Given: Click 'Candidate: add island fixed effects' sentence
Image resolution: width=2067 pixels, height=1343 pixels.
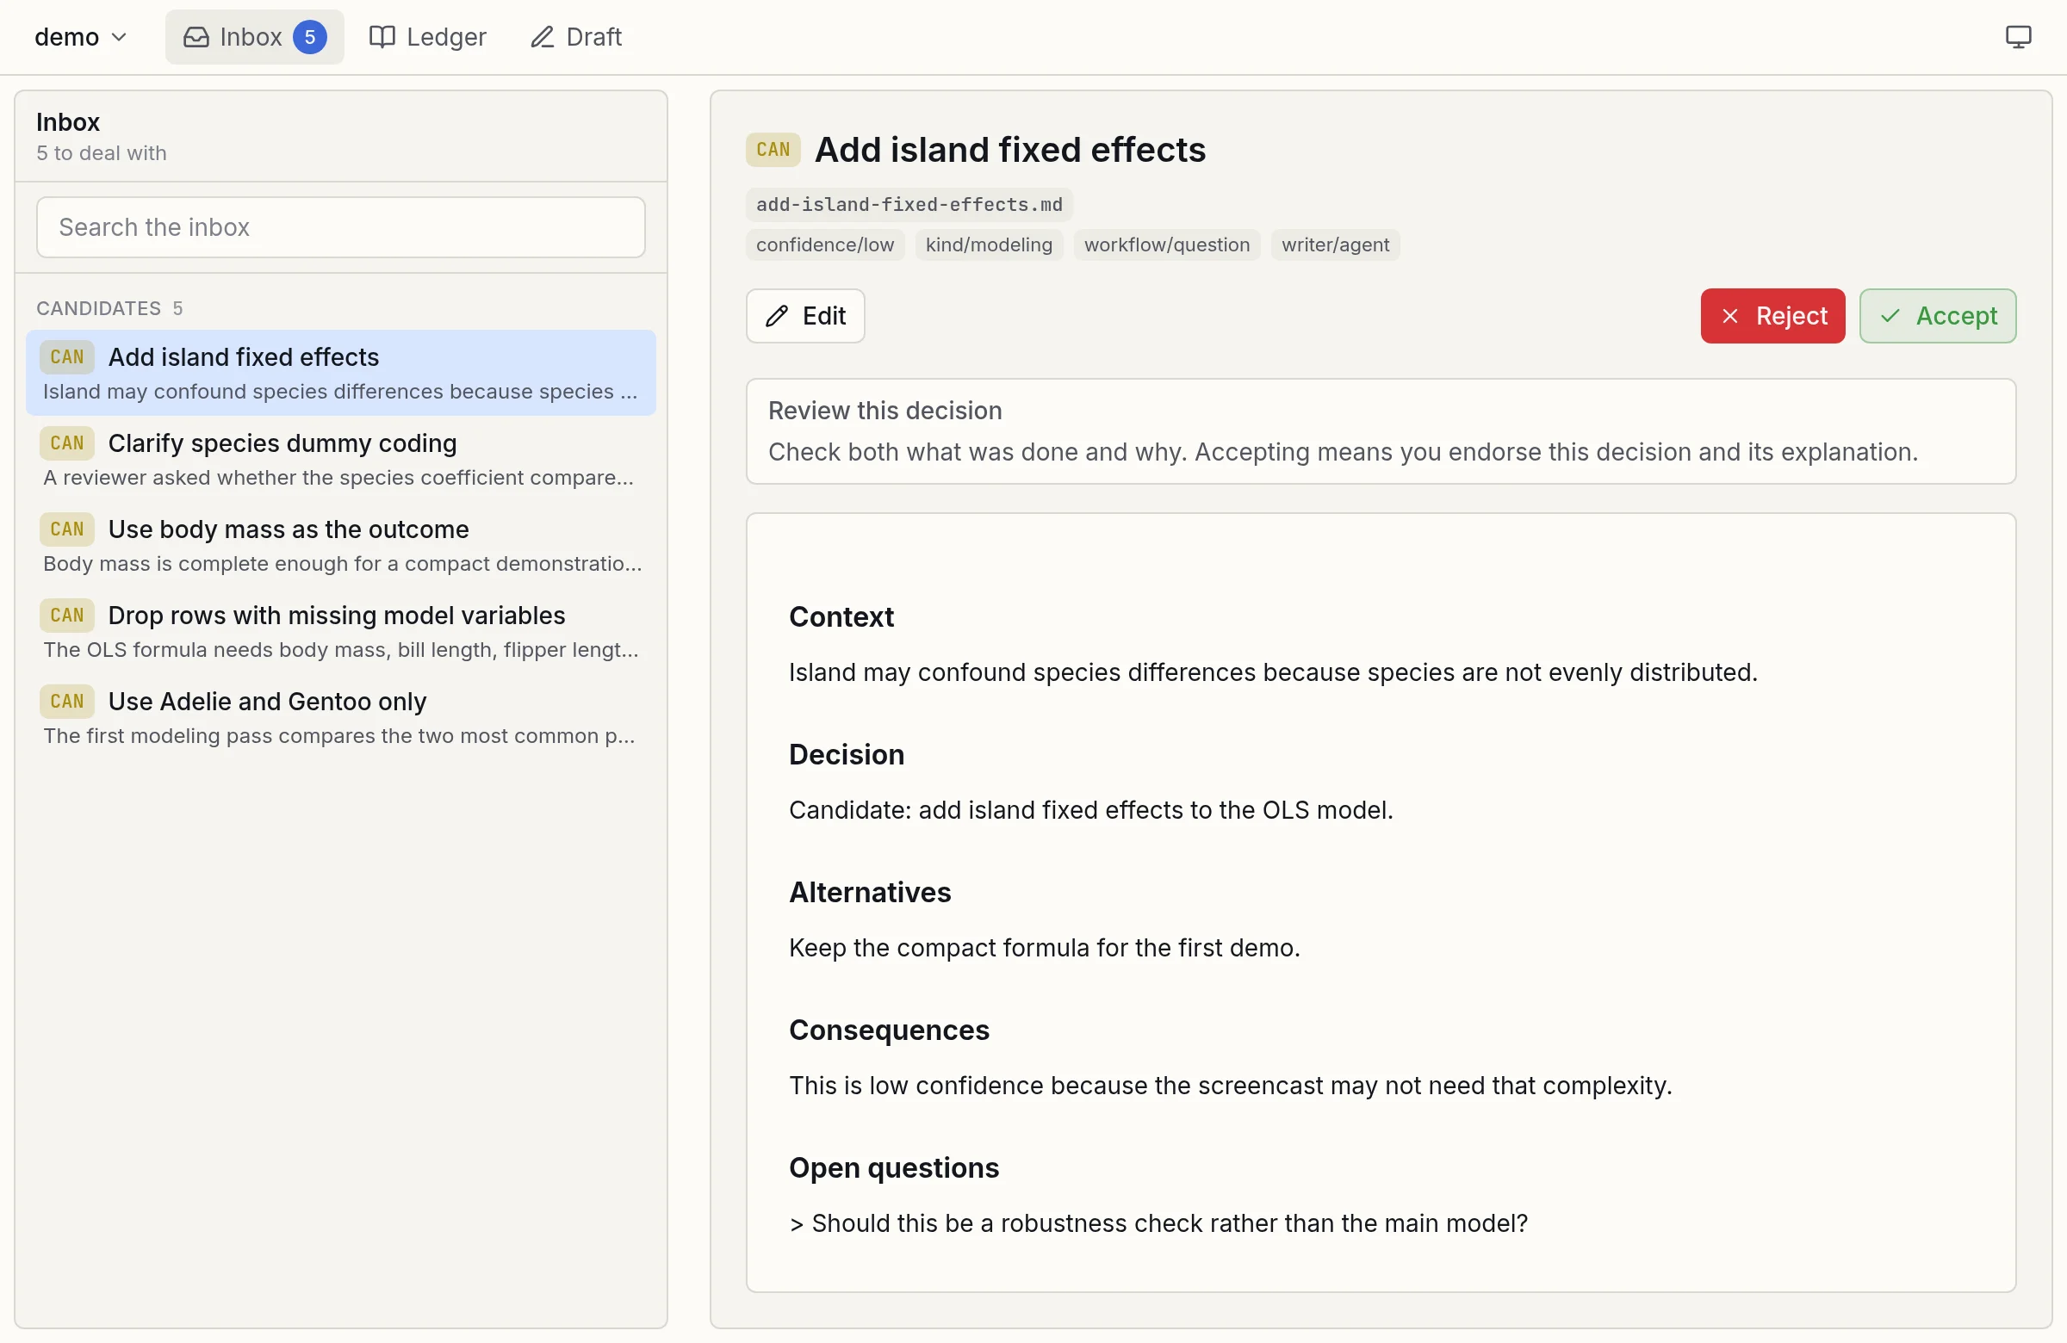Looking at the screenshot, I should pyautogui.click(x=1091, y=810).
